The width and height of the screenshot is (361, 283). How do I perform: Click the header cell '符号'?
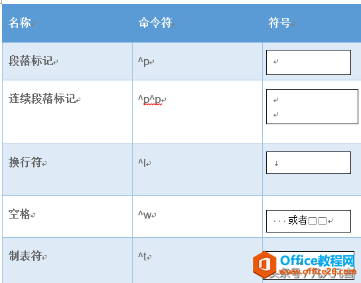pos(312,23)
